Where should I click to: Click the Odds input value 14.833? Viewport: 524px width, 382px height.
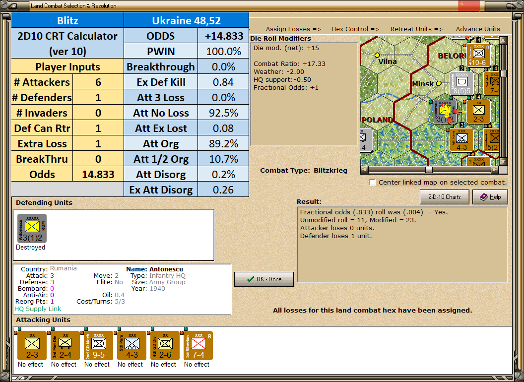tap(98, 174)
